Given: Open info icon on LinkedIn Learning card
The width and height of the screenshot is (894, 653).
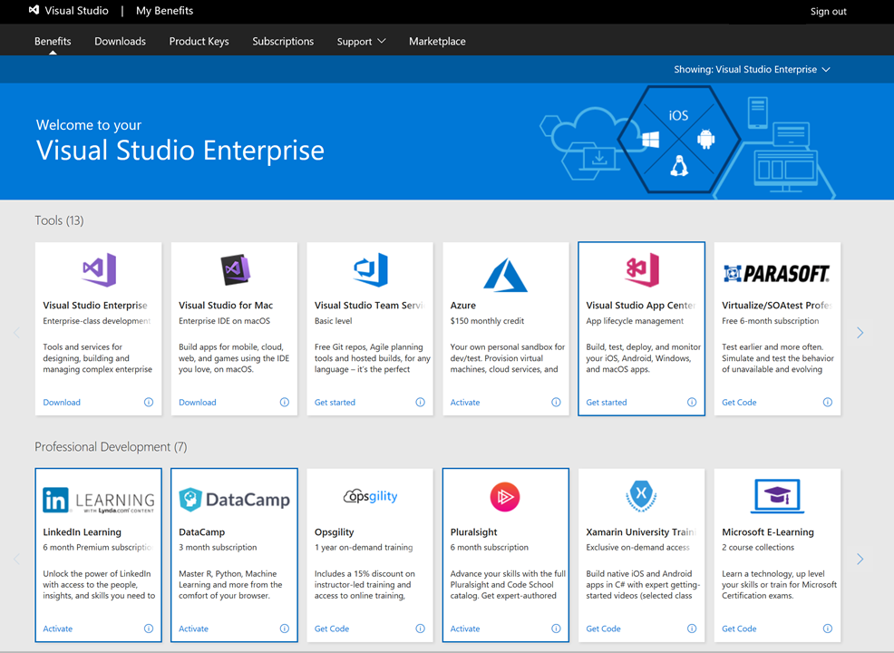Looking at the screenshot, I should pos(149,629).
